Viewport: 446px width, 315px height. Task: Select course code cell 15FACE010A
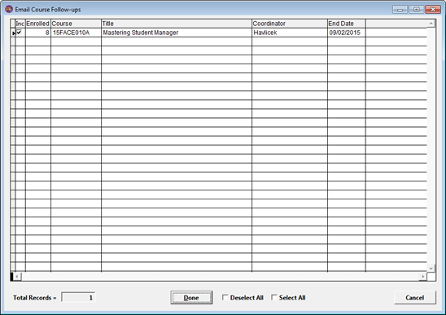[76, 33]
